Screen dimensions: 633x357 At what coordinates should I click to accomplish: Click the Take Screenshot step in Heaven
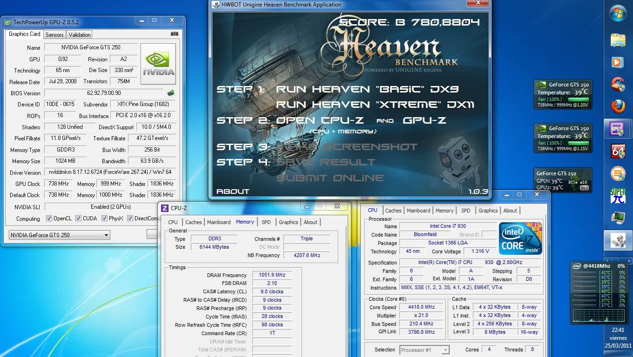[347, 147]
